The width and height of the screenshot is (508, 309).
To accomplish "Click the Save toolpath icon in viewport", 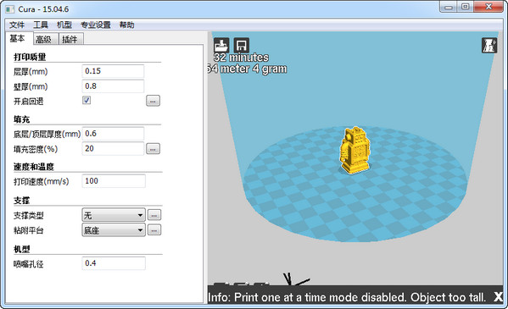I will click(241, 45).
